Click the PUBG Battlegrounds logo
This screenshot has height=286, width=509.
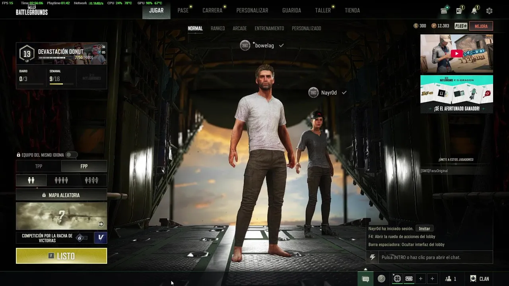tap(31, 11)
